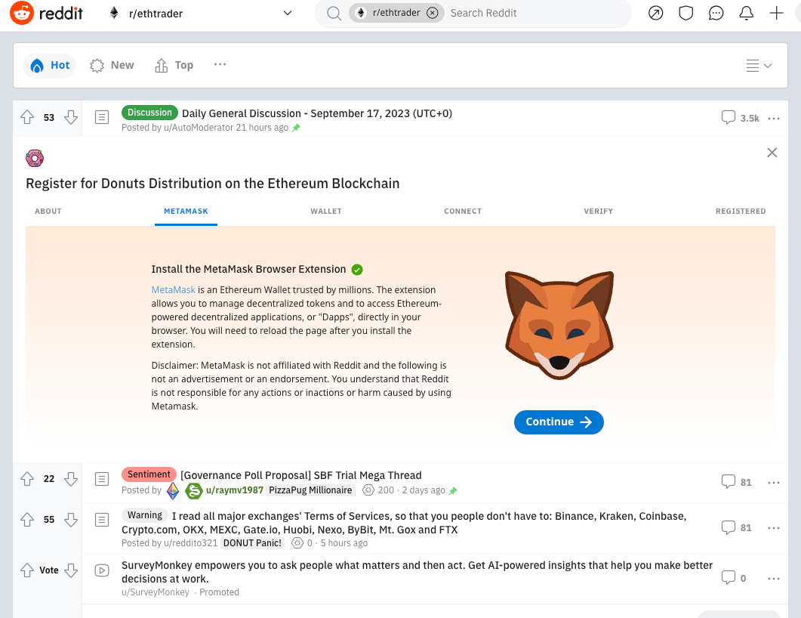The width and height of the screenshot is (801, 618).
Task: Open more options for Terms of Services post
Action: pyautogui.click(x=773, y=528)
